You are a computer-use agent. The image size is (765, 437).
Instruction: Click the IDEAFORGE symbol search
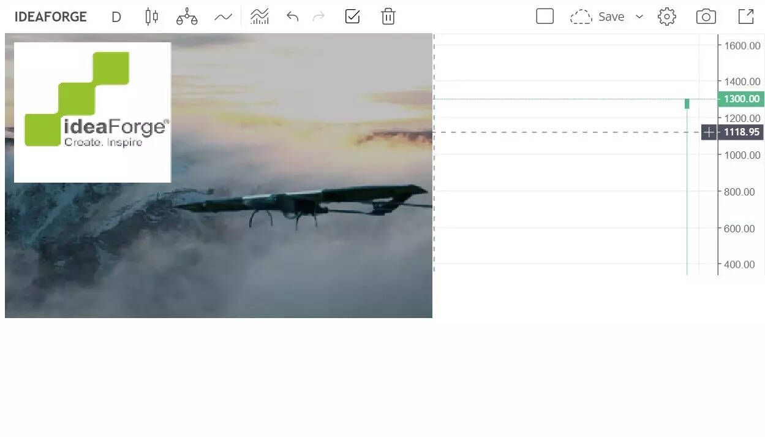(x=50, y=17)
